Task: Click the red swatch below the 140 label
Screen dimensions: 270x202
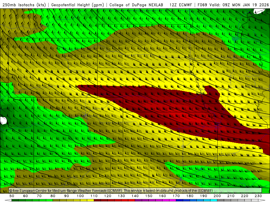Action: [x=132, y=200]
